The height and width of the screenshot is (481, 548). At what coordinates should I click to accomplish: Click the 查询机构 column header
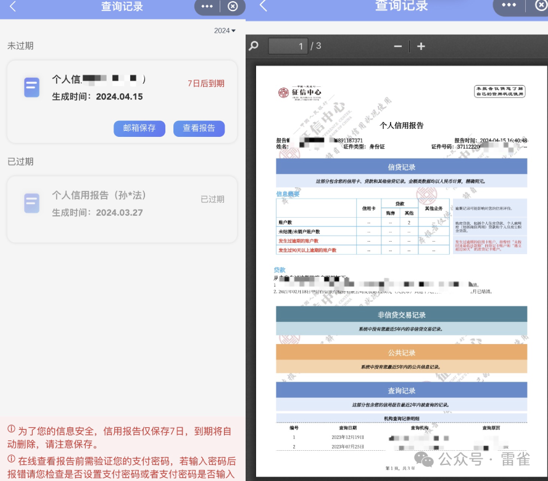420,428
